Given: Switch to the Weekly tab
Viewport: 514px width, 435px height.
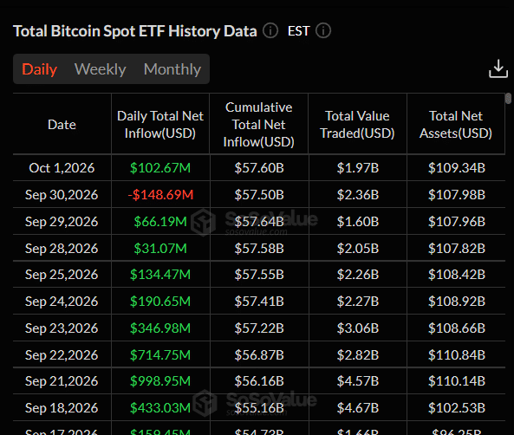Looking at the screenshot, I should 101,69.
